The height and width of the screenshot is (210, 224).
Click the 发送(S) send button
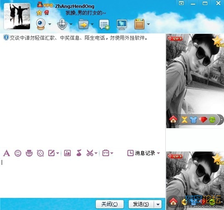(x=141, y=204)
